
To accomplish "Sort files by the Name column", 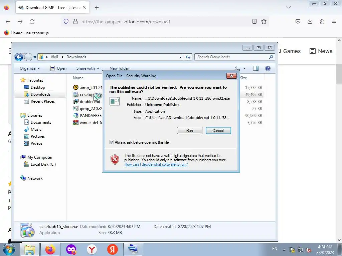I will pos(78,78).
